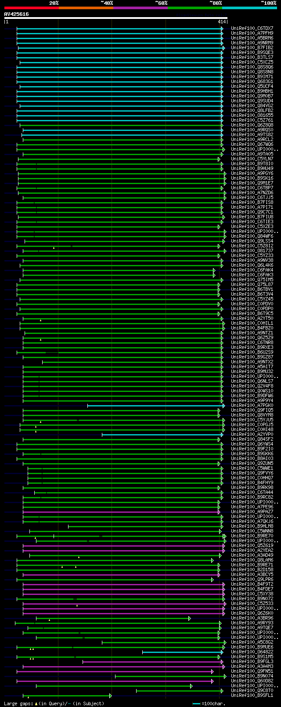281x707 pixels.
Task: Select hit label UniRef100_C5XZE3
Action: (x=252, y=226)
